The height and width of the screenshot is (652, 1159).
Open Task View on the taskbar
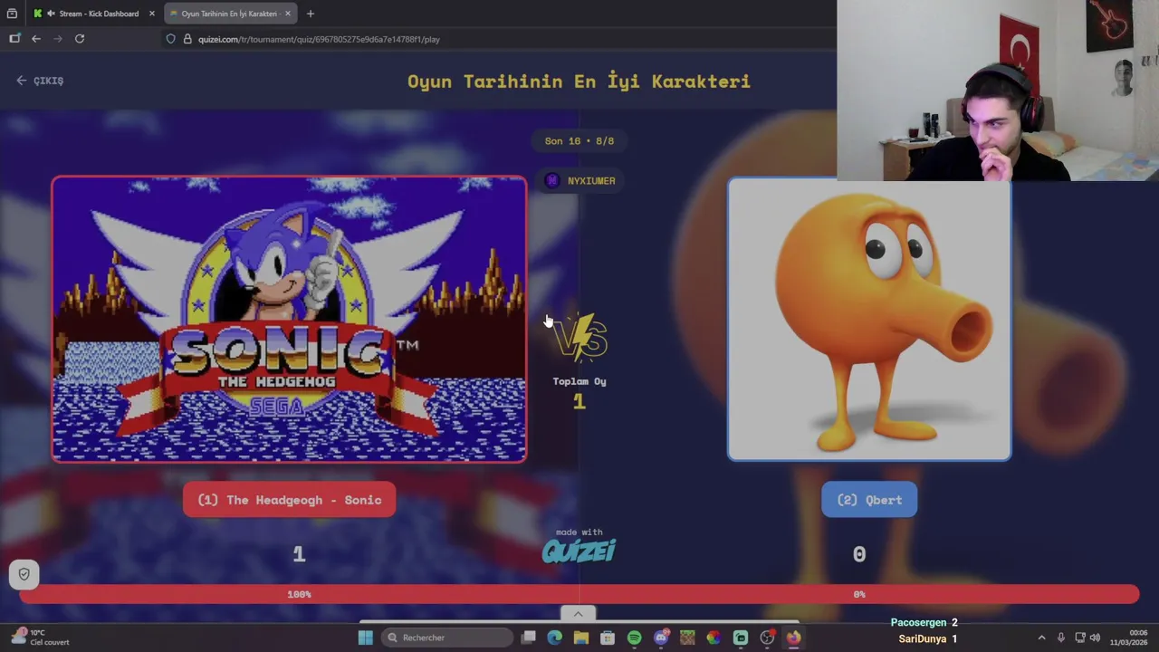[x=529, y=638]
